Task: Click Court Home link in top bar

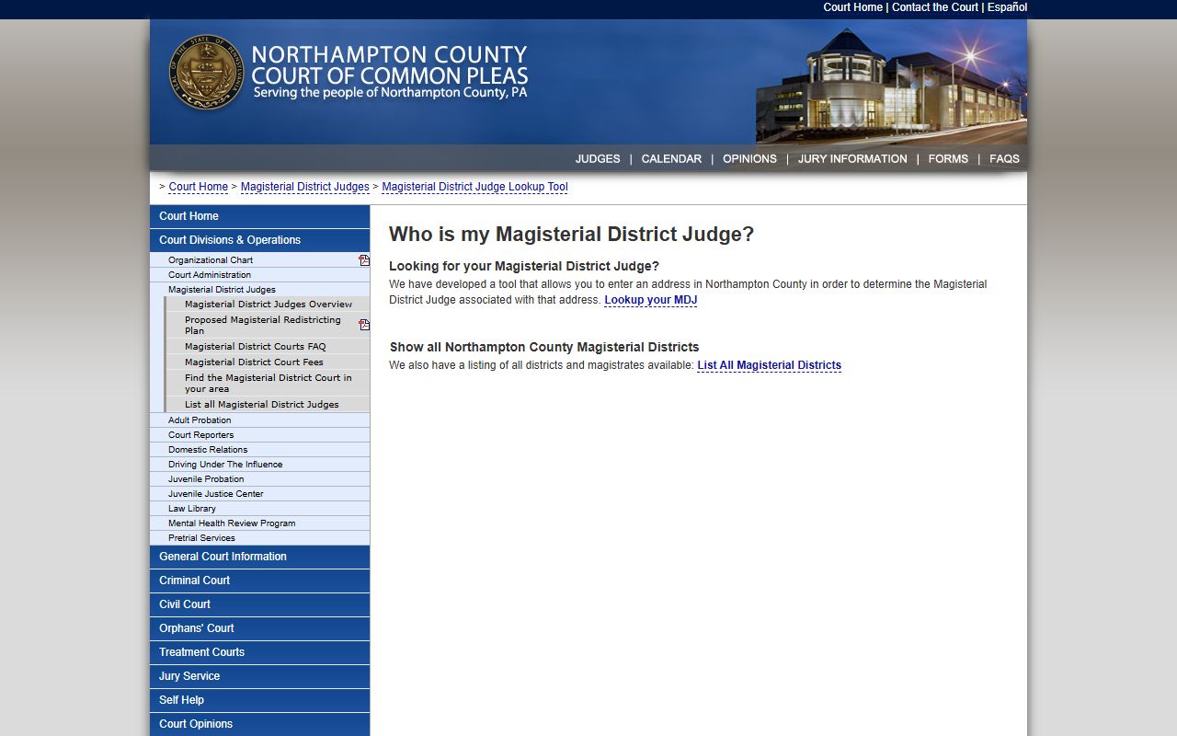Action: [852, 7]
